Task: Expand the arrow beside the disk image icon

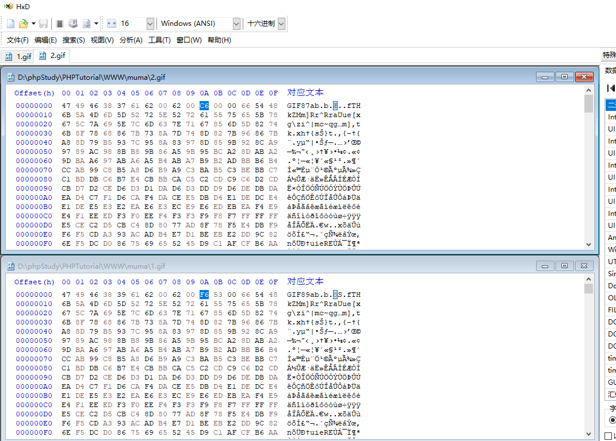Action: [96, 24]
